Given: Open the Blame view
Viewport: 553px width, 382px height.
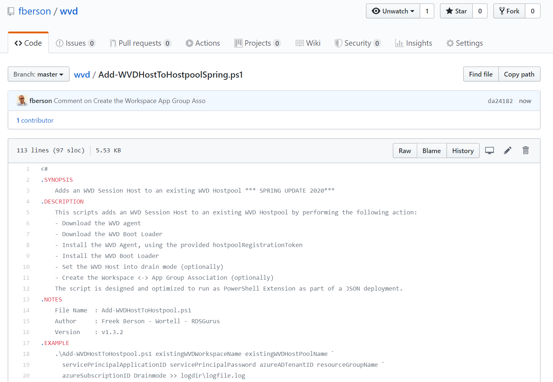Looking at the screenshot, I should point(432,151).
